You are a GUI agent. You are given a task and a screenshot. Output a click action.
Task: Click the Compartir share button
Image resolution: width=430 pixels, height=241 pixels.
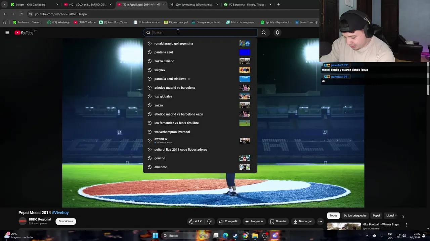tap(228, 221)
